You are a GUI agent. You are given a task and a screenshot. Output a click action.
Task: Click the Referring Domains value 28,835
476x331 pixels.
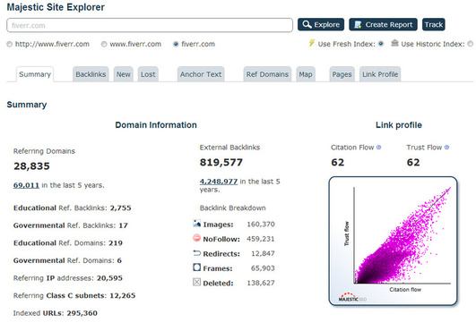pyautogui.click(x=31, y=166)
